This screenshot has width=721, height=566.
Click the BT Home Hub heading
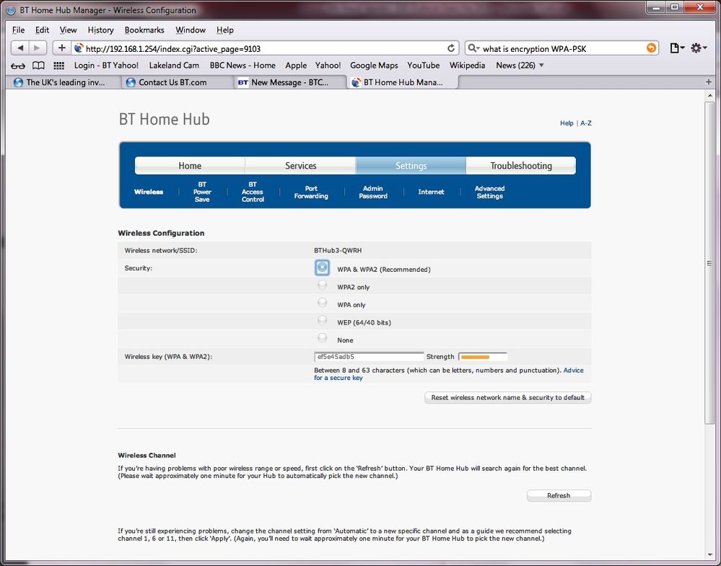coord(164,120)
